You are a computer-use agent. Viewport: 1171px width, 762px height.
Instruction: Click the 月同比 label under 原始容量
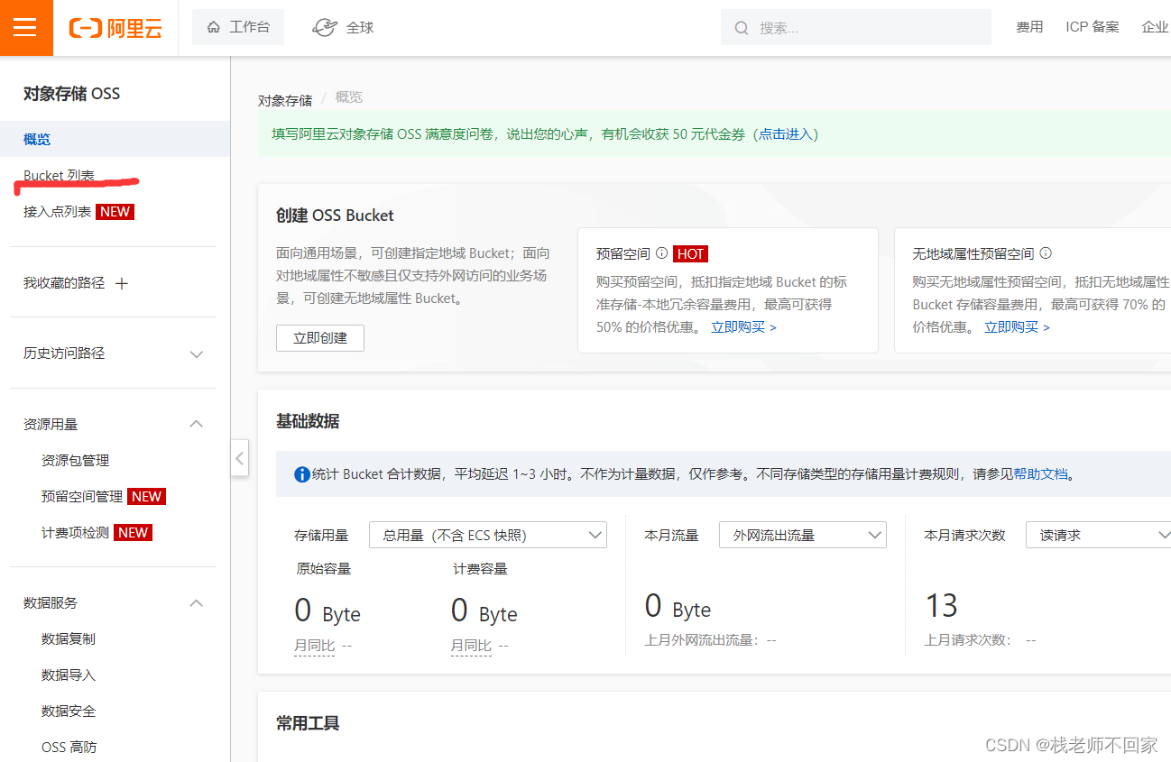click(x=314, y=646)
